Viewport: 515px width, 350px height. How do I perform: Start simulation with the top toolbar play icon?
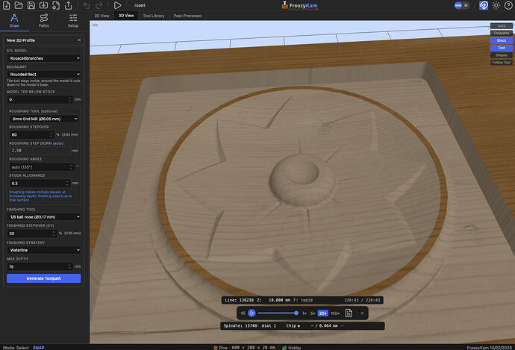click(x=117, y=5)
